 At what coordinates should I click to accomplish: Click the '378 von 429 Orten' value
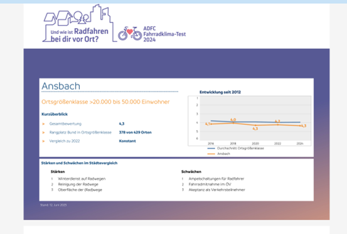[135, 132]
